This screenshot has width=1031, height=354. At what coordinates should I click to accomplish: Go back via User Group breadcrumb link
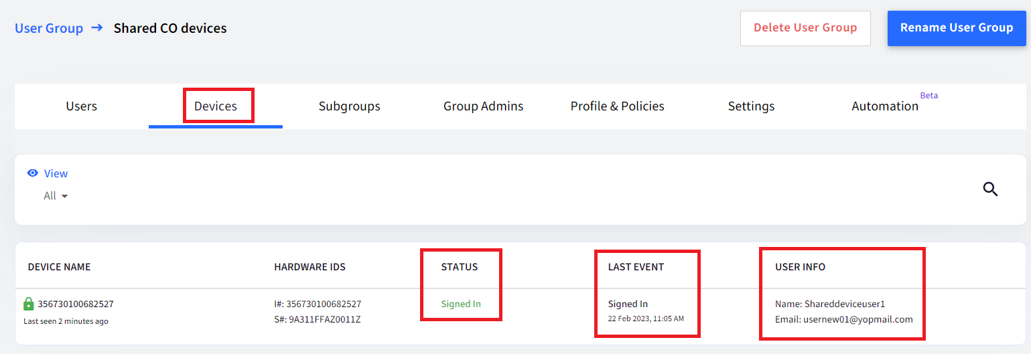[49, 28]
